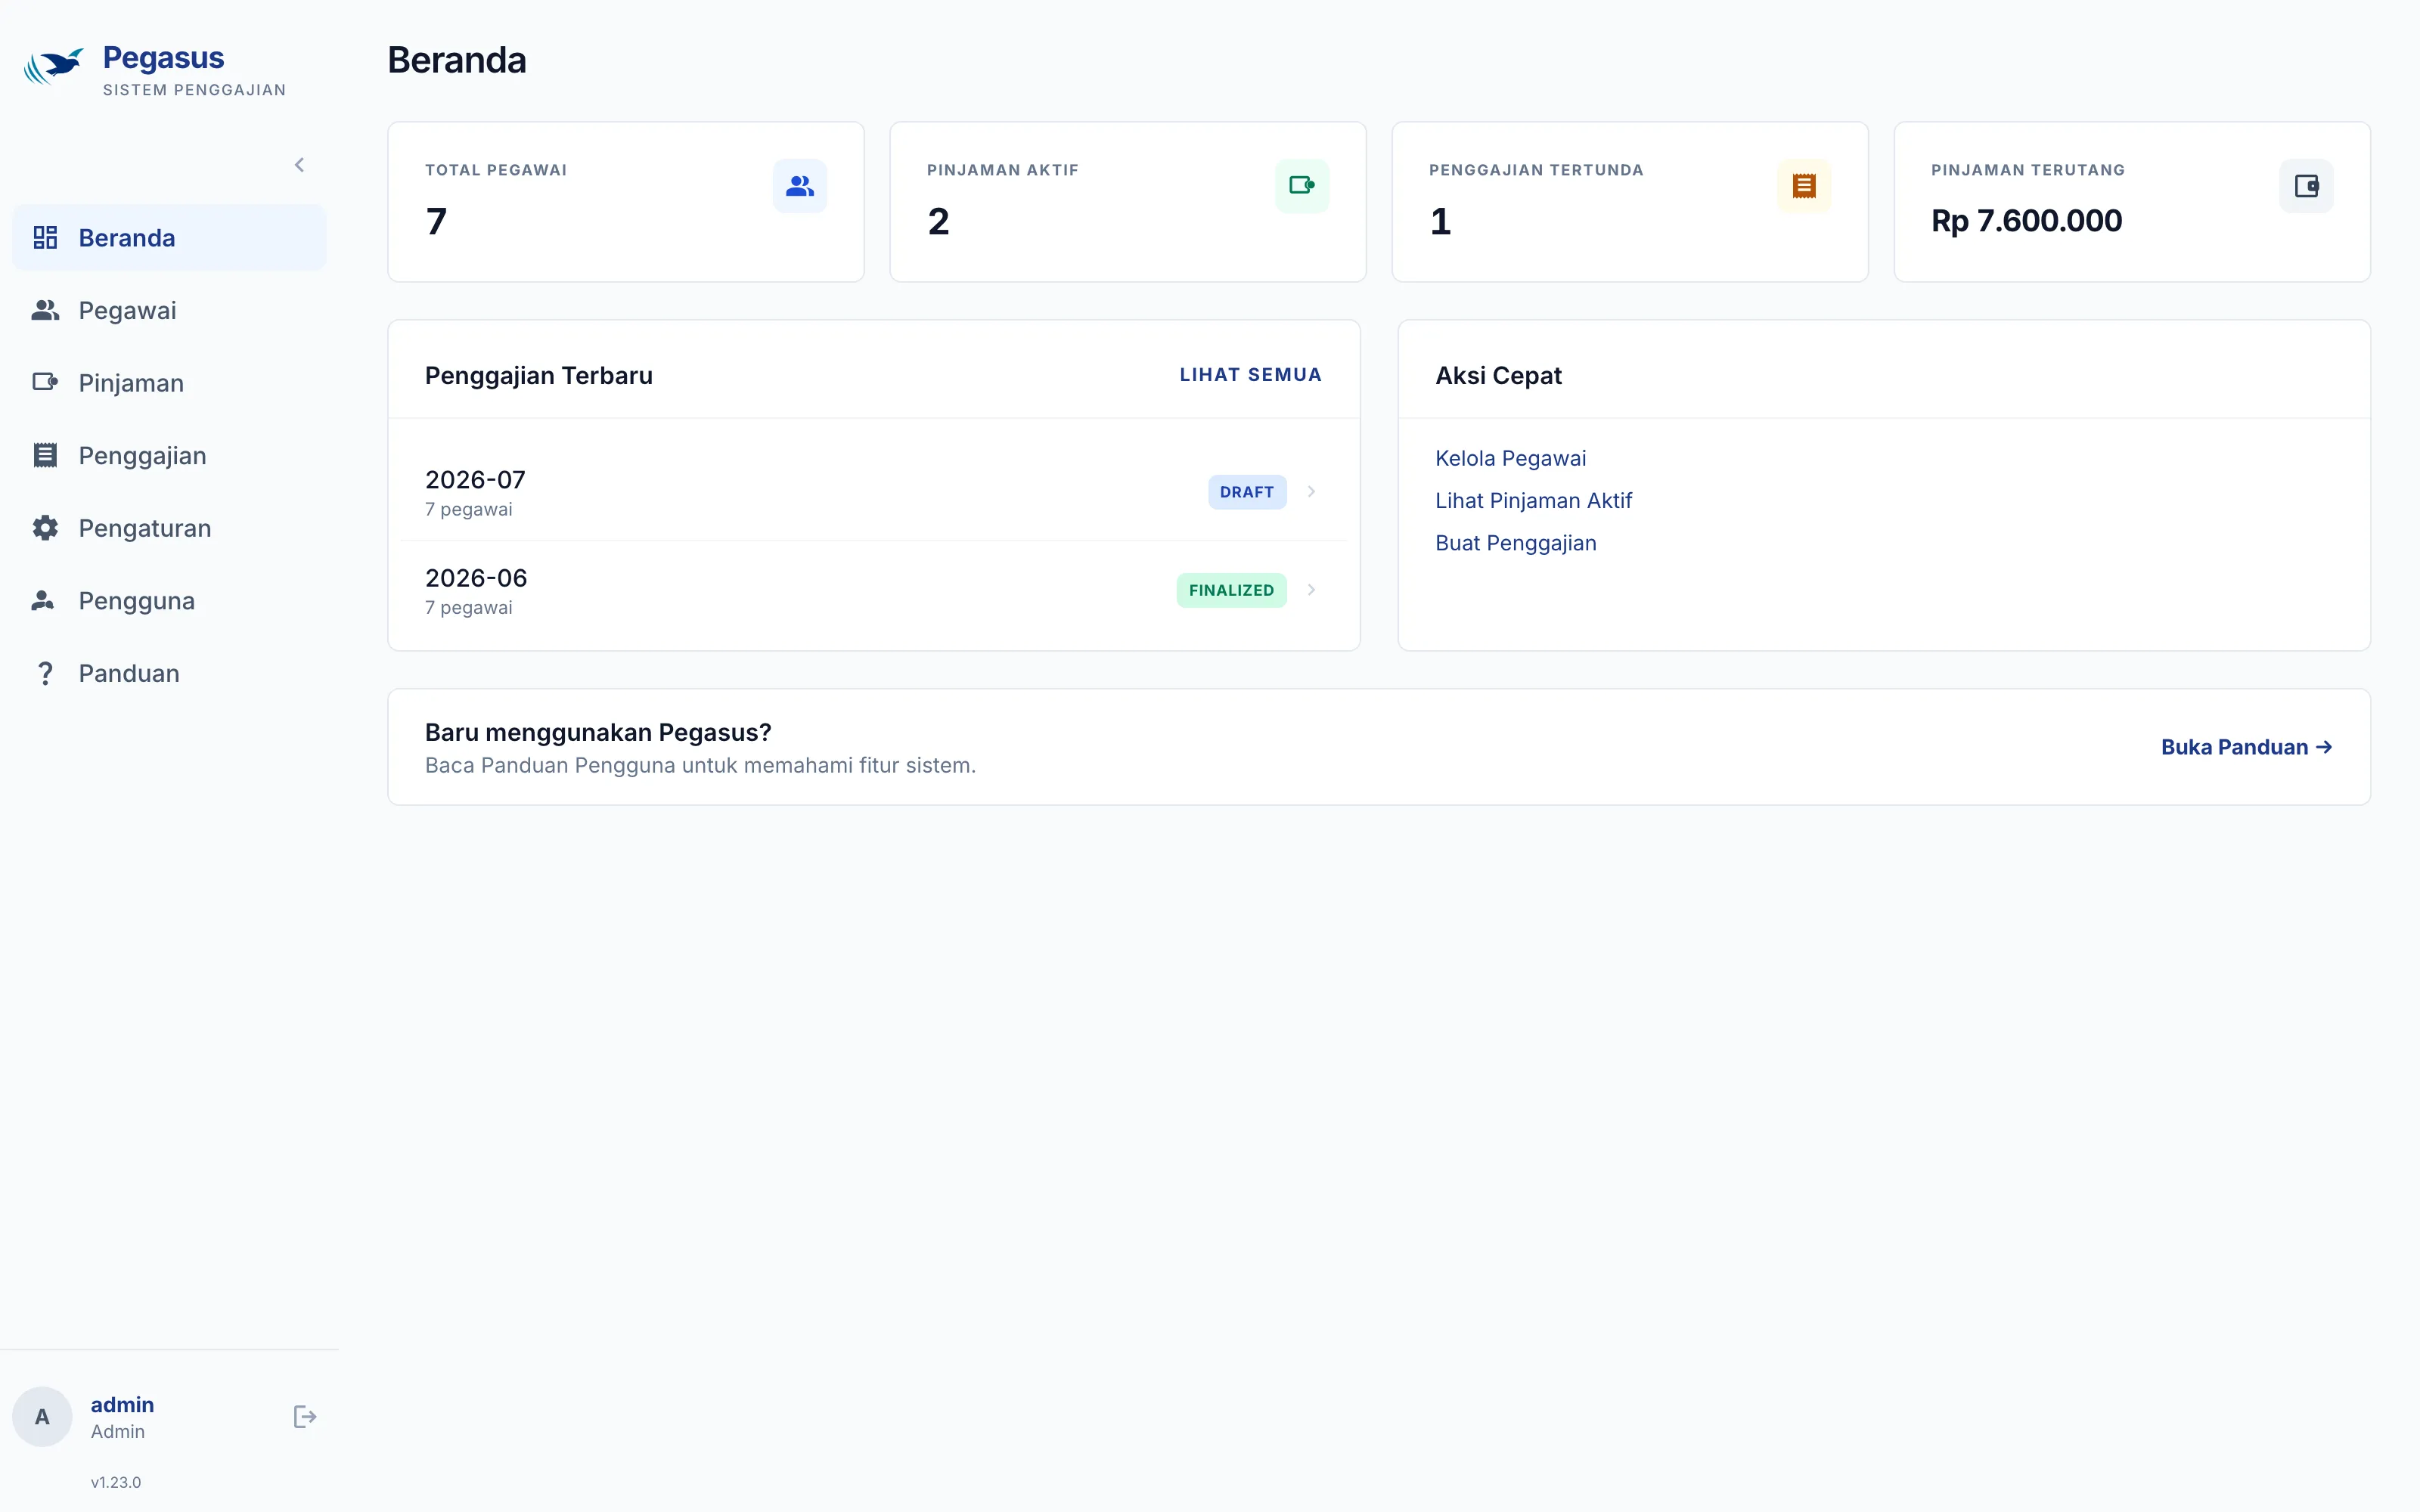Click the Pinjaman Aktif value 2
Viewport: 2420px width, 1512px height.
pos(938,221)
